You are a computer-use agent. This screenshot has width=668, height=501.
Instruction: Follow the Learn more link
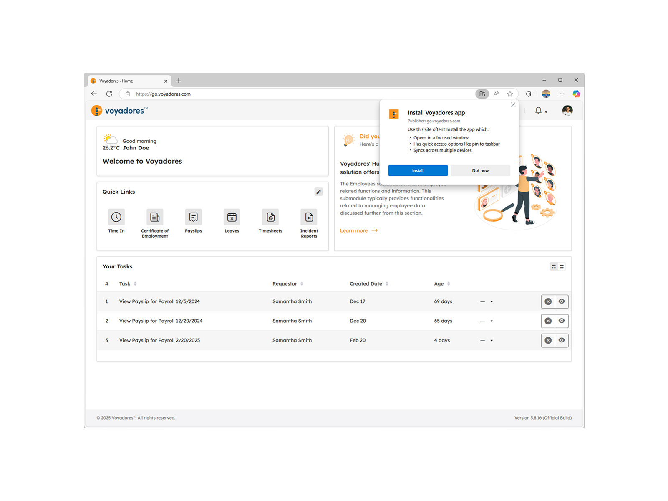pyautogui.click(x=359, y=230)
